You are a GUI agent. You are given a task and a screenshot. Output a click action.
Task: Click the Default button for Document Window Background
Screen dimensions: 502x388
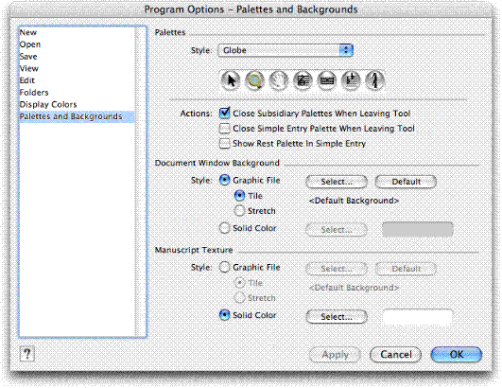coord(406,182)
